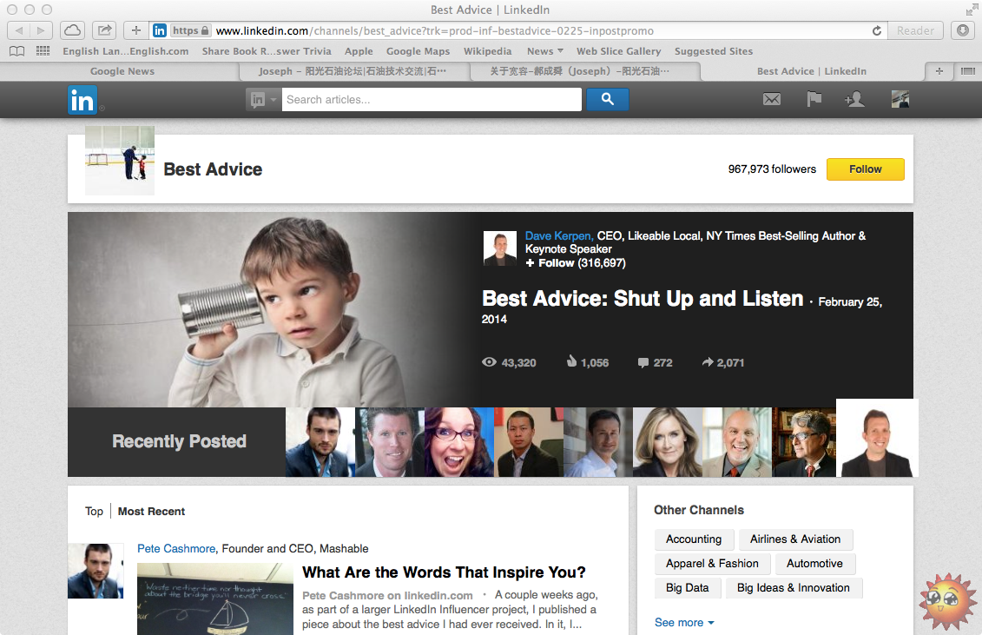Expand See more channels list
This screenshot has width=982, height=635.
click(x=684, y=623)
